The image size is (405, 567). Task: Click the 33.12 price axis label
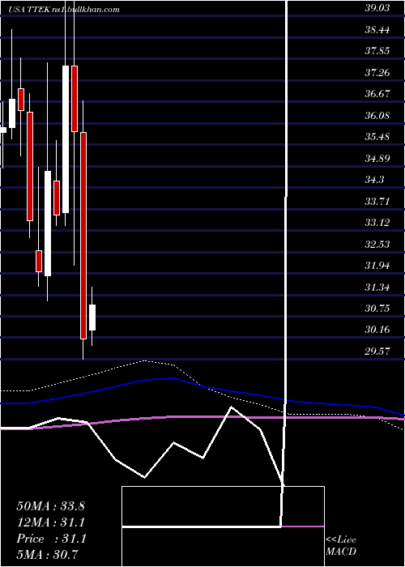coord(377,223)
